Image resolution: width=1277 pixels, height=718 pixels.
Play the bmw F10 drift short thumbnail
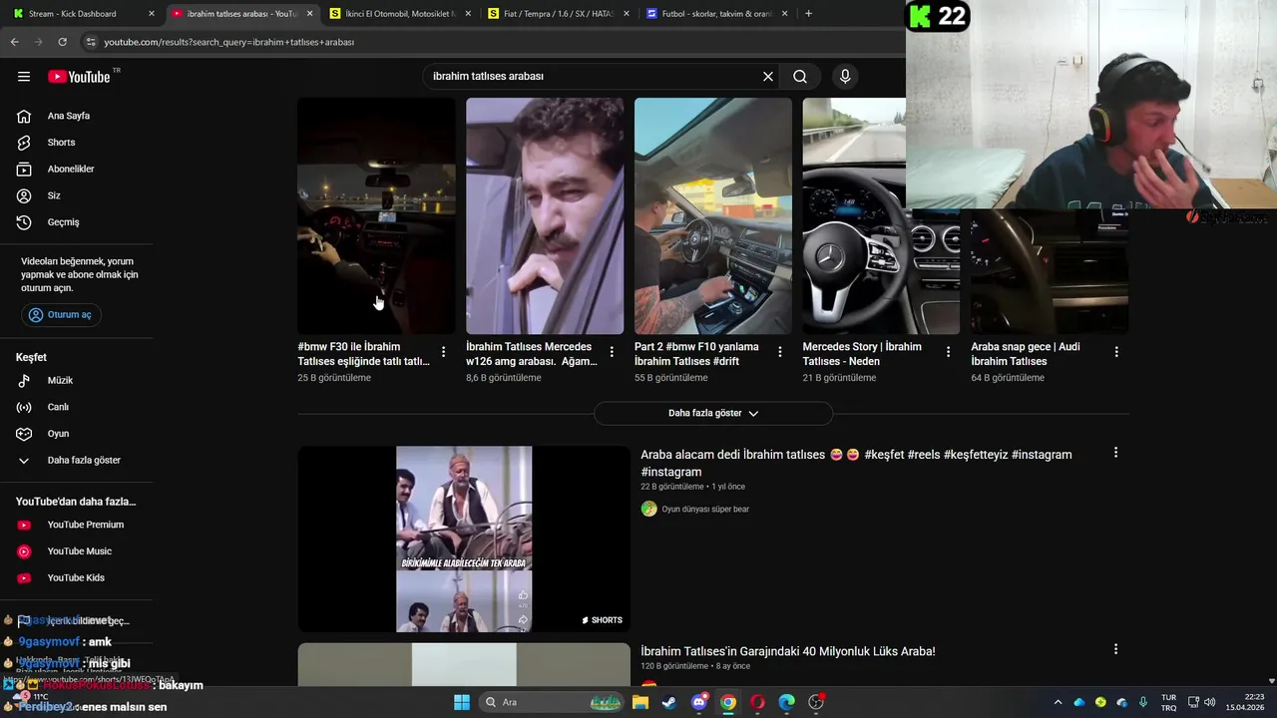(x=713, y=215)
